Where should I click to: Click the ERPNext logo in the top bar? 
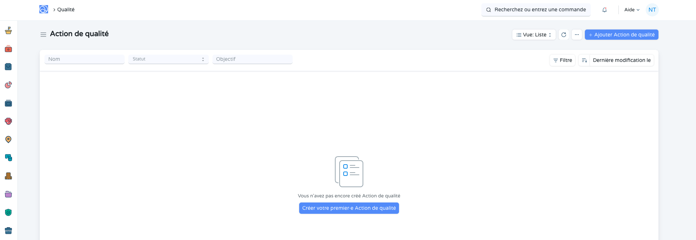coord(44,9)
